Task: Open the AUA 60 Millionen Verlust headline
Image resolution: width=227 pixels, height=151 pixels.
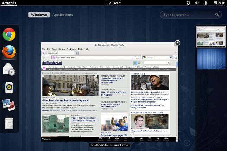Action: click(113, 93)
